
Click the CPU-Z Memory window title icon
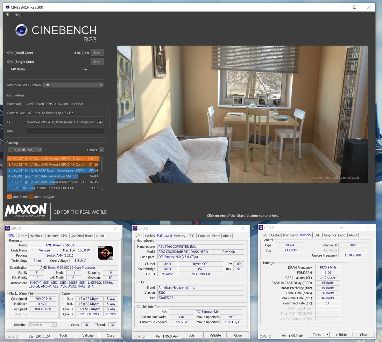261,228
